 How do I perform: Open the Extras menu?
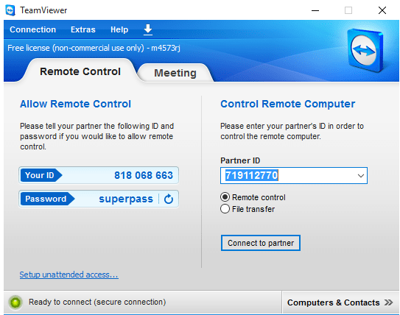pos(83,29)
